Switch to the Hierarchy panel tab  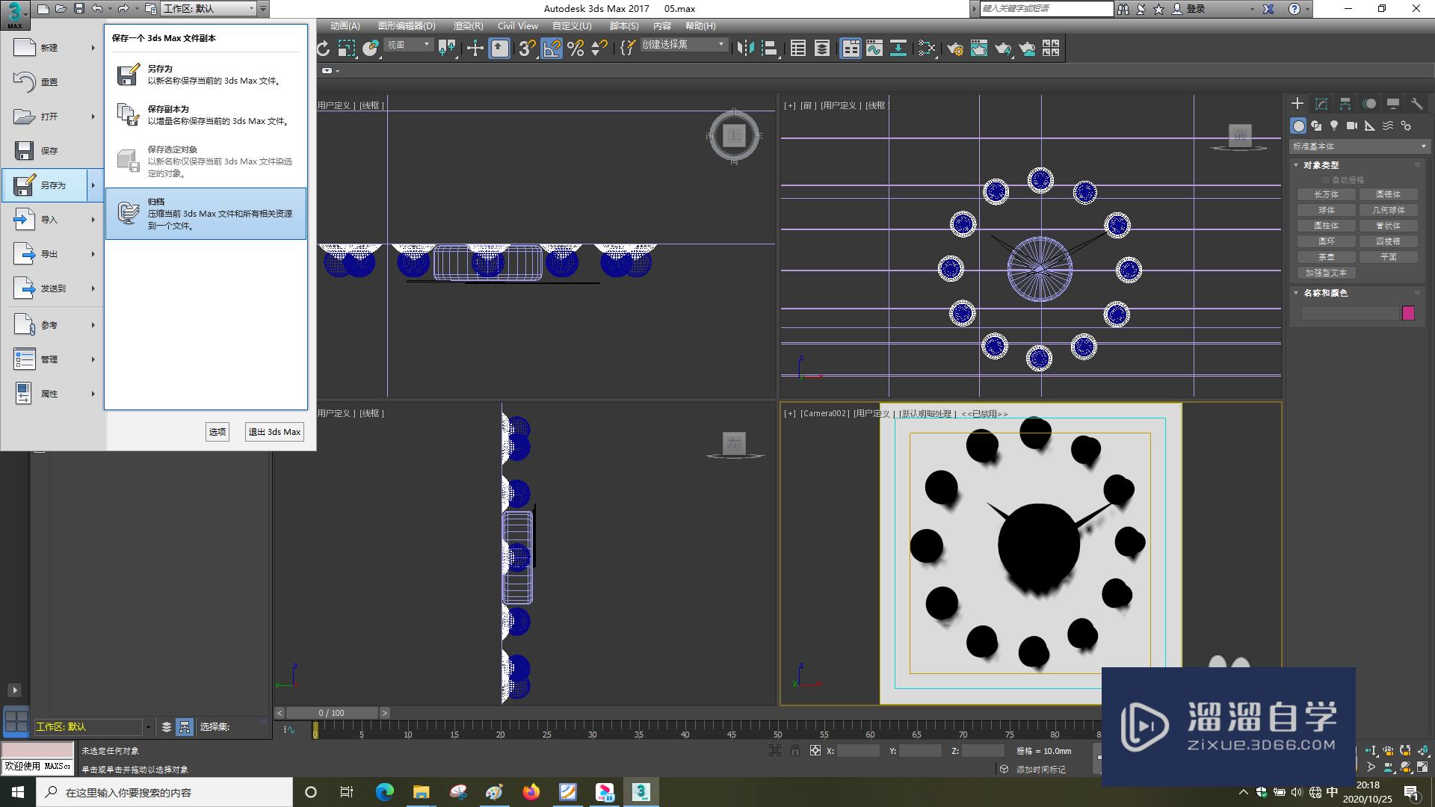pos(1345,104)
